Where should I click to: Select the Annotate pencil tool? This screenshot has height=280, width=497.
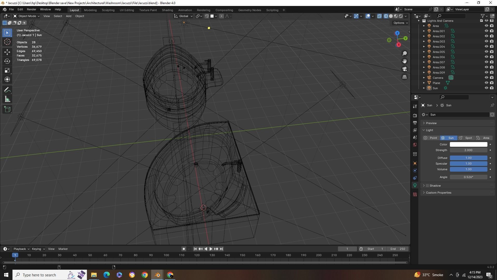7,90
